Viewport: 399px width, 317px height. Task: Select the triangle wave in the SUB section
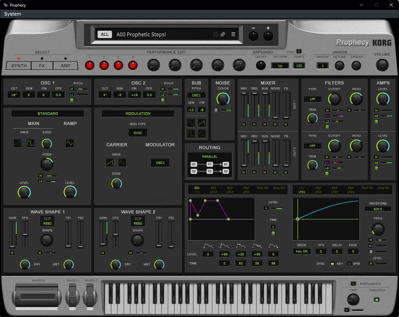202,134
